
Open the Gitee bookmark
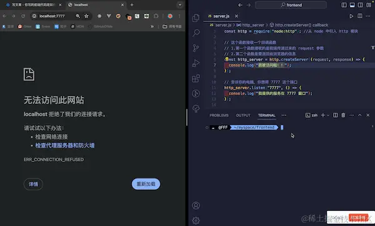coord(24,26)
